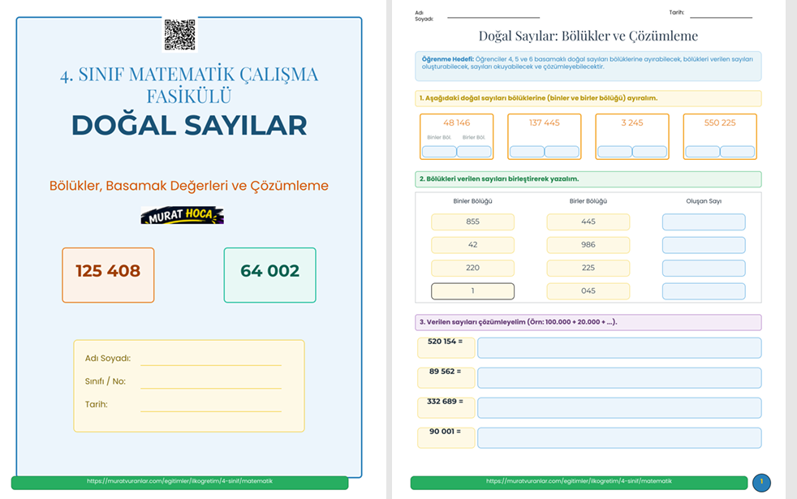Click the Binler Böl. box under 48 146
This screenshot has height=499, width=797.
pyautogui.click(x=439, y=152)
